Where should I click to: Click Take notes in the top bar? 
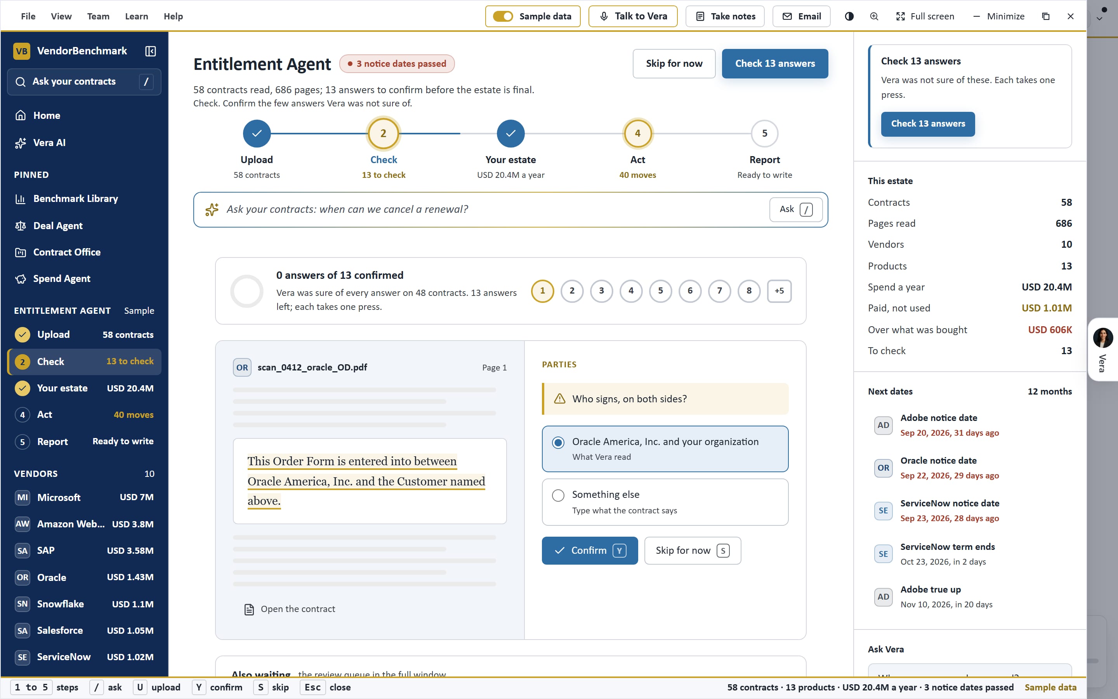[x=724, y=16]
